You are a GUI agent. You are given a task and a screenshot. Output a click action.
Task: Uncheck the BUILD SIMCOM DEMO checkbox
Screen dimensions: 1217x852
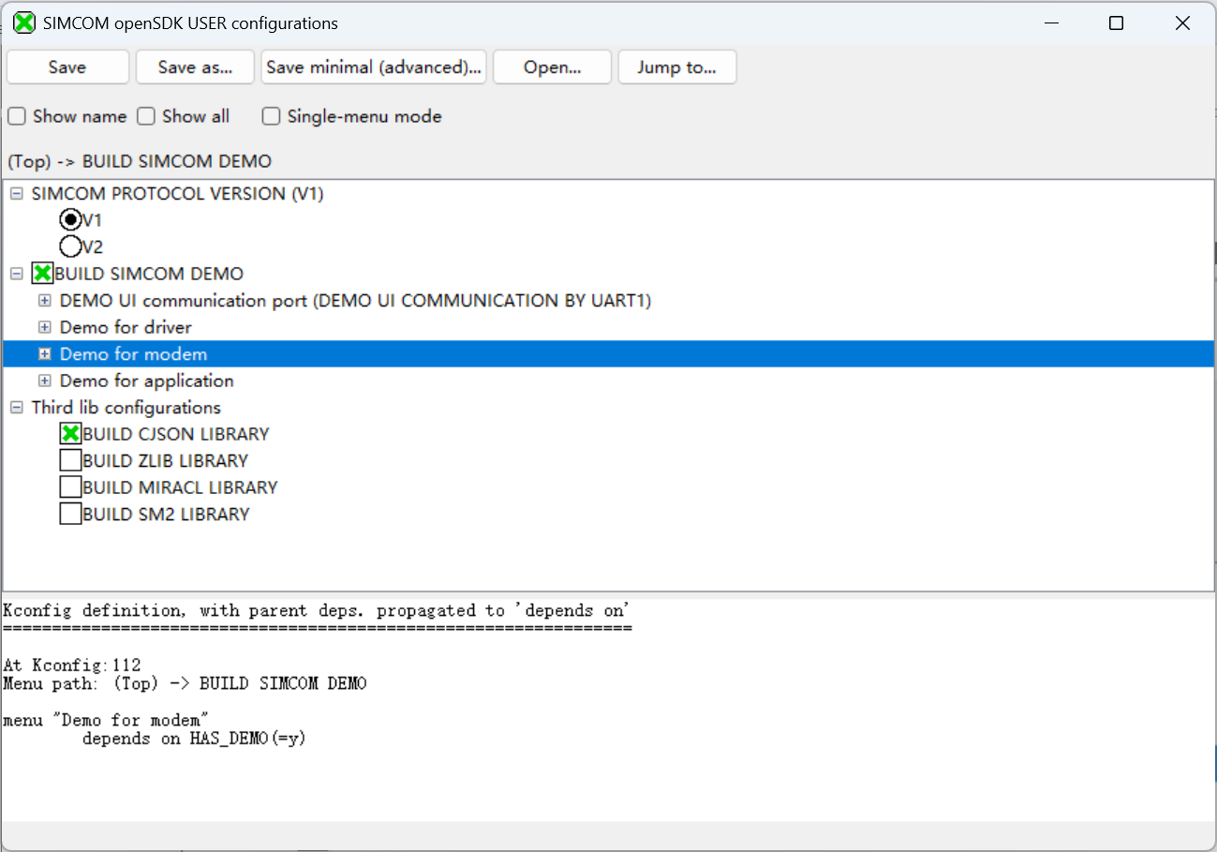click(x=42, y=274)
